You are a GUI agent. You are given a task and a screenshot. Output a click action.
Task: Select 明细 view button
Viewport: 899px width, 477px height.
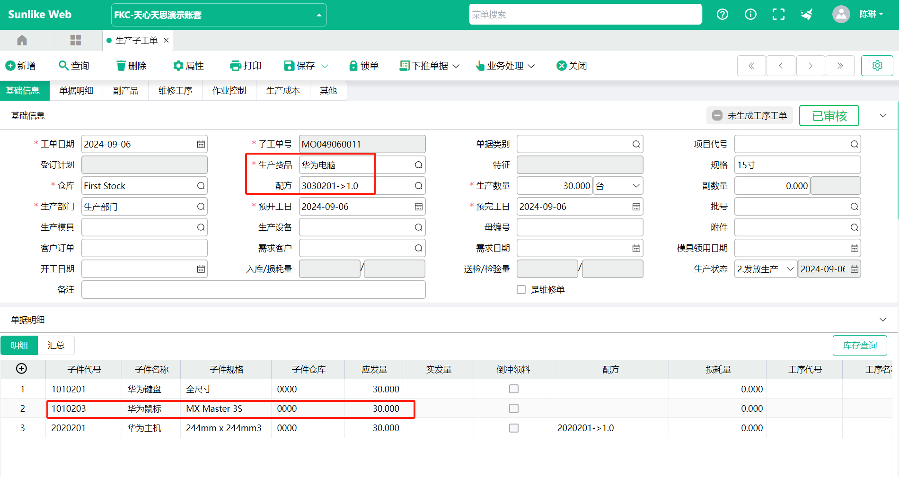click(x=19, y=345)
